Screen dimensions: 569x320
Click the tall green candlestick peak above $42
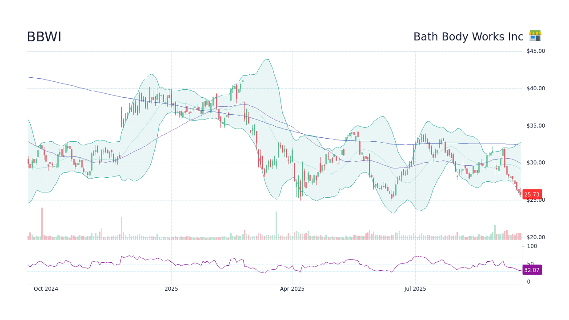pyautogui.click(x=243, y=80)
